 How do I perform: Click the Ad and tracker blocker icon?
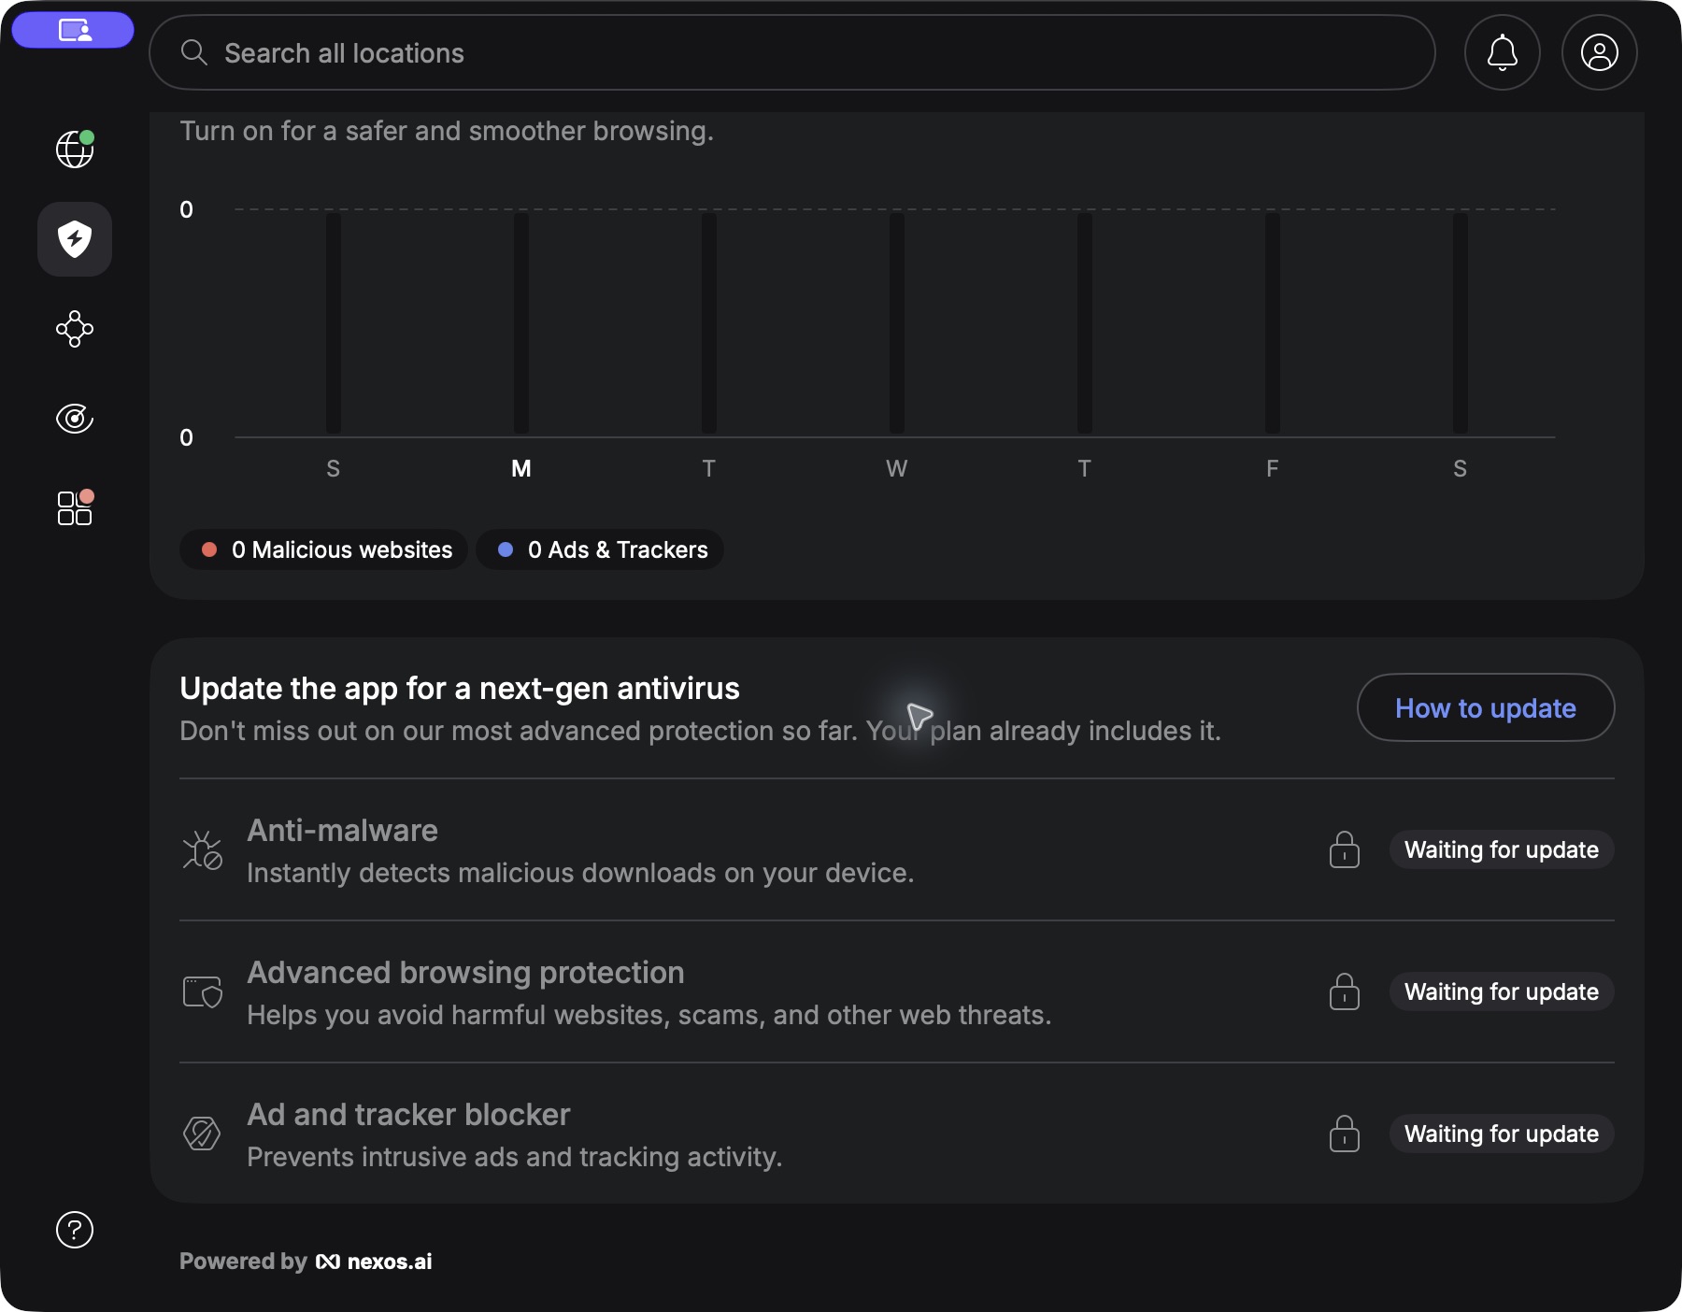tap(202, 1134)
